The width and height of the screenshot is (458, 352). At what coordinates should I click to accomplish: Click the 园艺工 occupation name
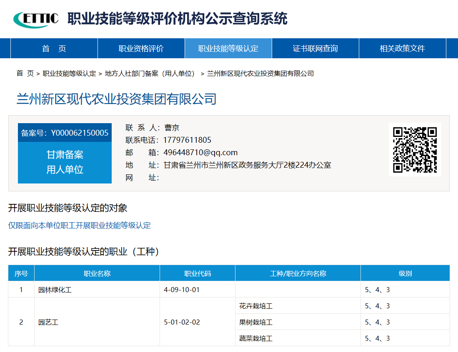pos(47,322)
